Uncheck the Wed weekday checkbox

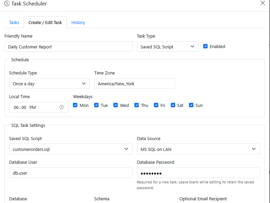[x=115, y=105]
